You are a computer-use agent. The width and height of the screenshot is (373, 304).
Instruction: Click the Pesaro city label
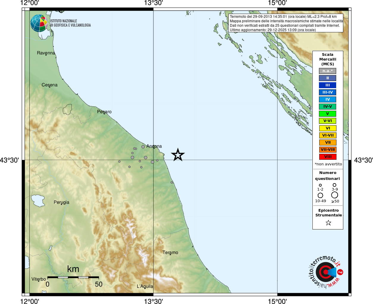pos(104,112)
